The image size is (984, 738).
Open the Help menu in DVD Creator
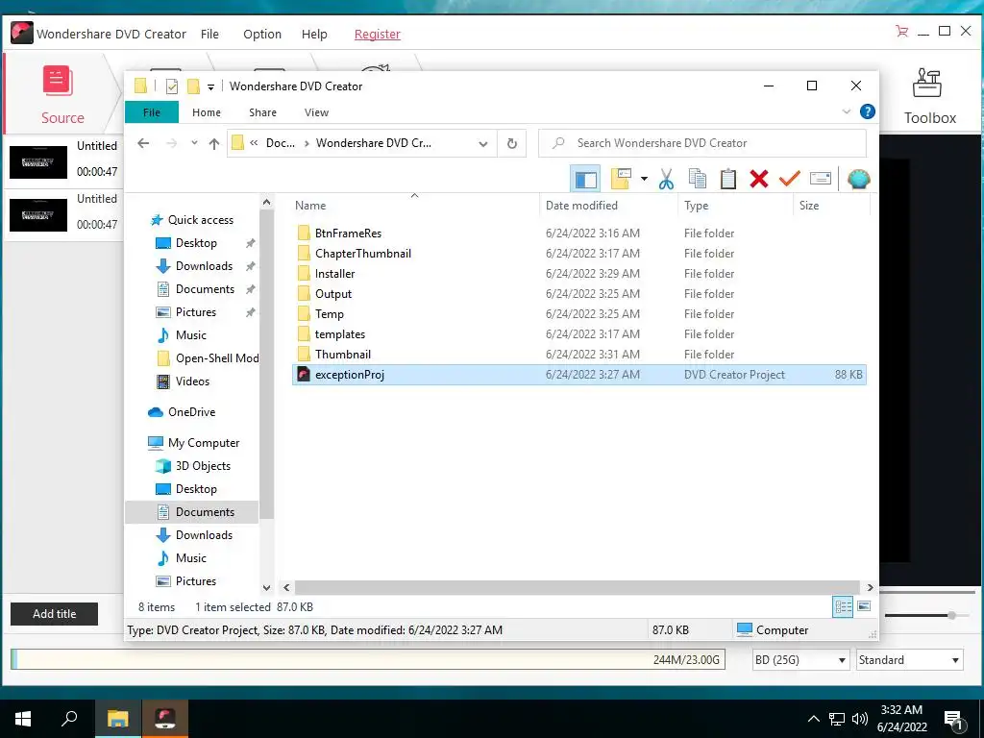pyautogui.click(x=314, y=34)
